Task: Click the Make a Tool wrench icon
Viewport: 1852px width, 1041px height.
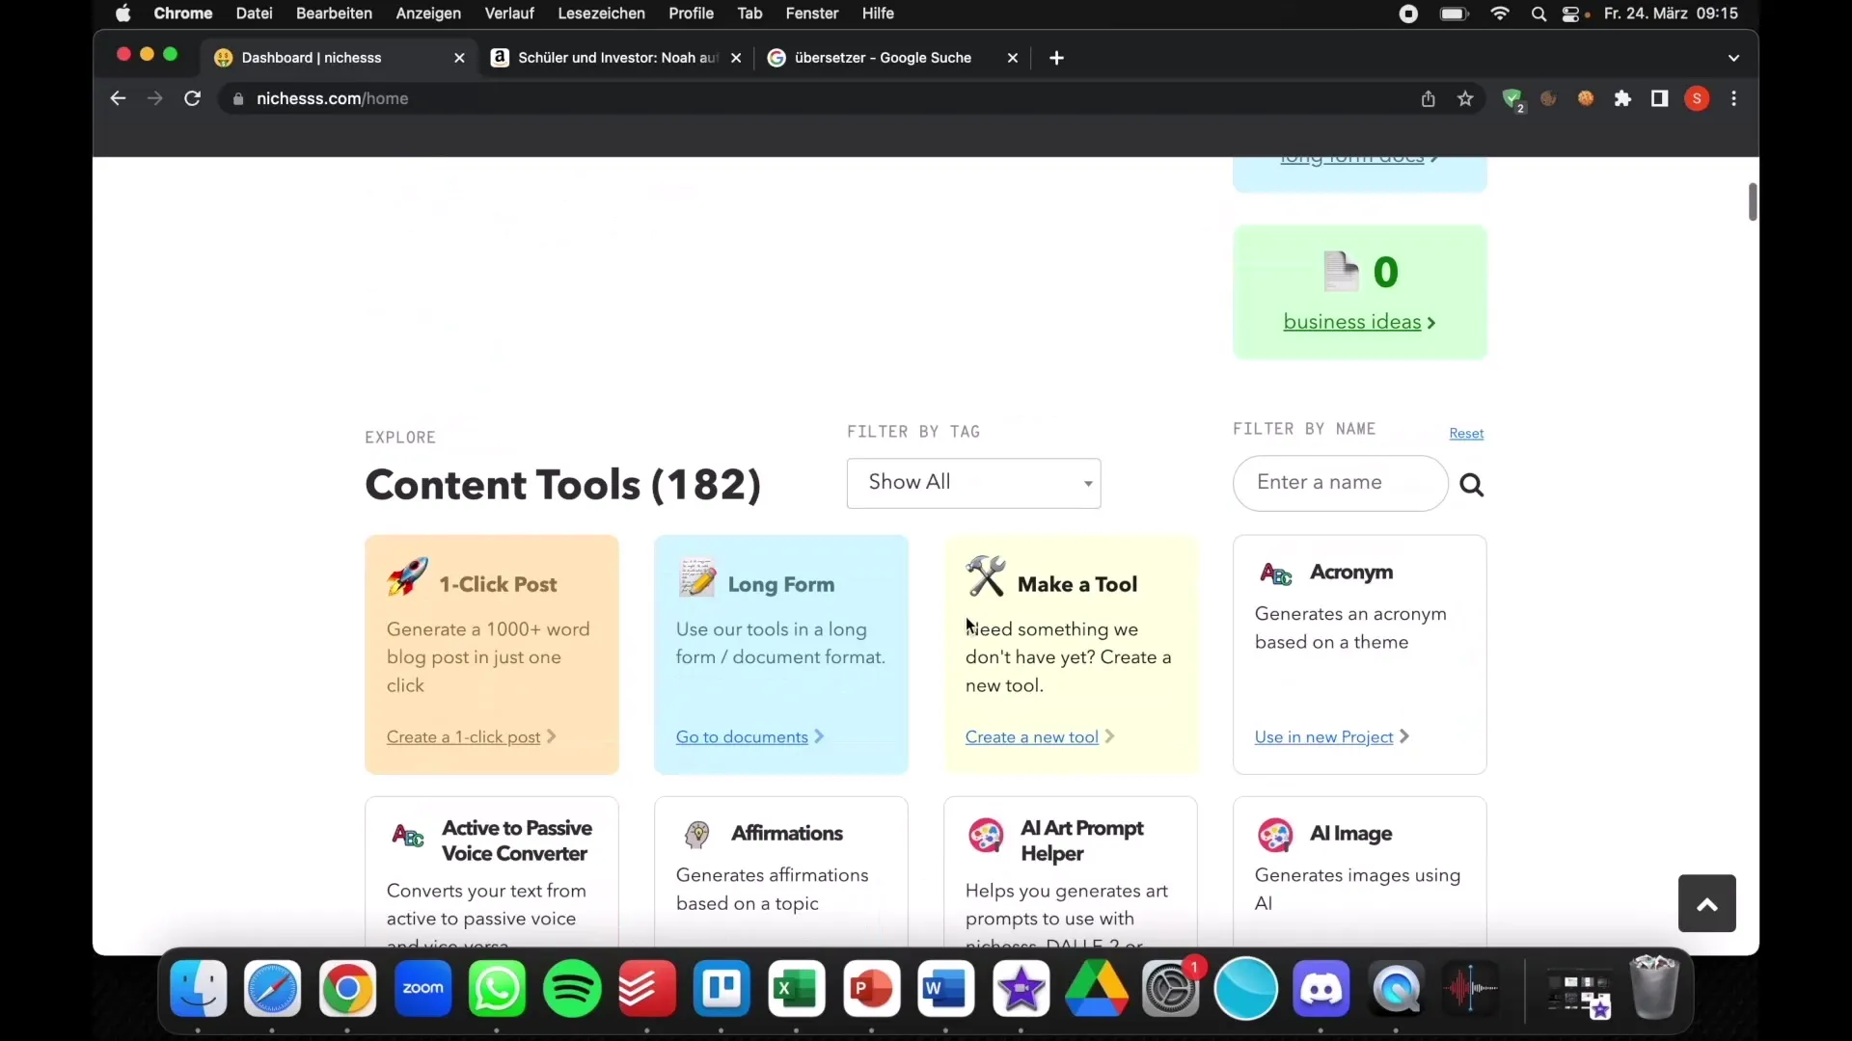Action: tap(986, 575)
